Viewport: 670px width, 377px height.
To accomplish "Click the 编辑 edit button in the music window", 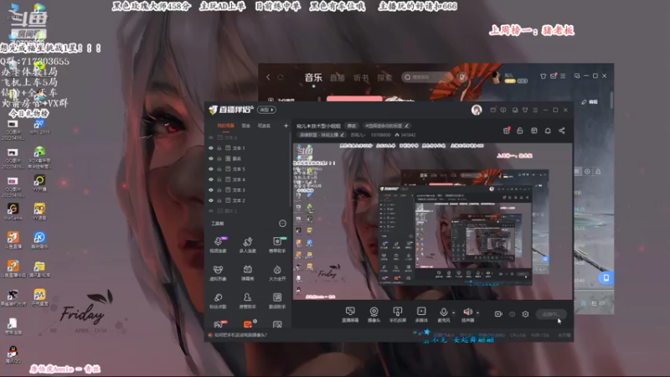I will [590, 101].
